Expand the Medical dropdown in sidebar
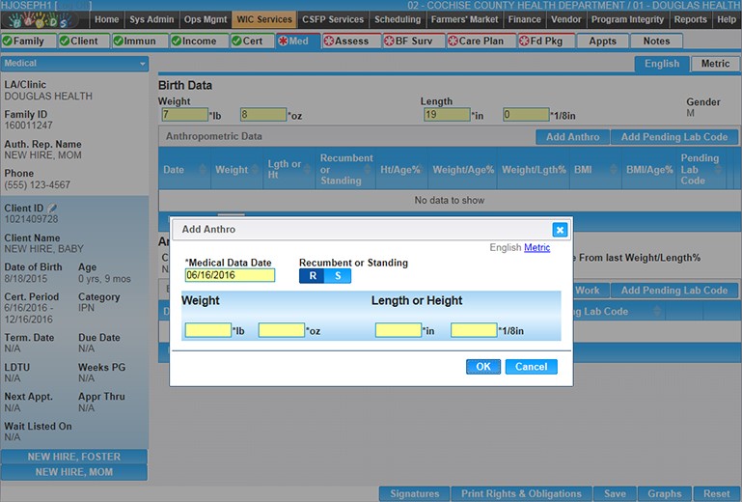This screenshot has width=742, height=502. [x=144, y=64]
